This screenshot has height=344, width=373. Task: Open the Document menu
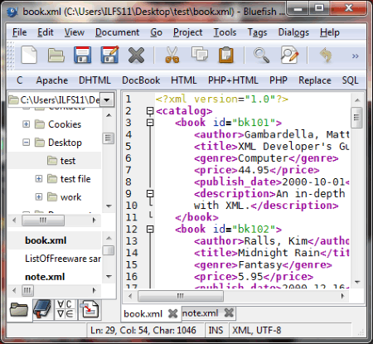[117, 32]
